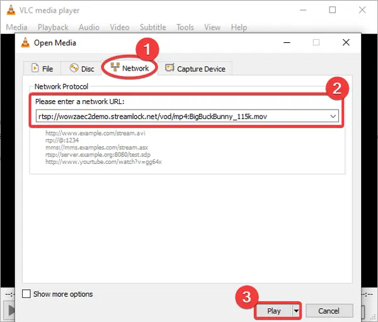Select the Disc tab

click(x=81, y=69)
